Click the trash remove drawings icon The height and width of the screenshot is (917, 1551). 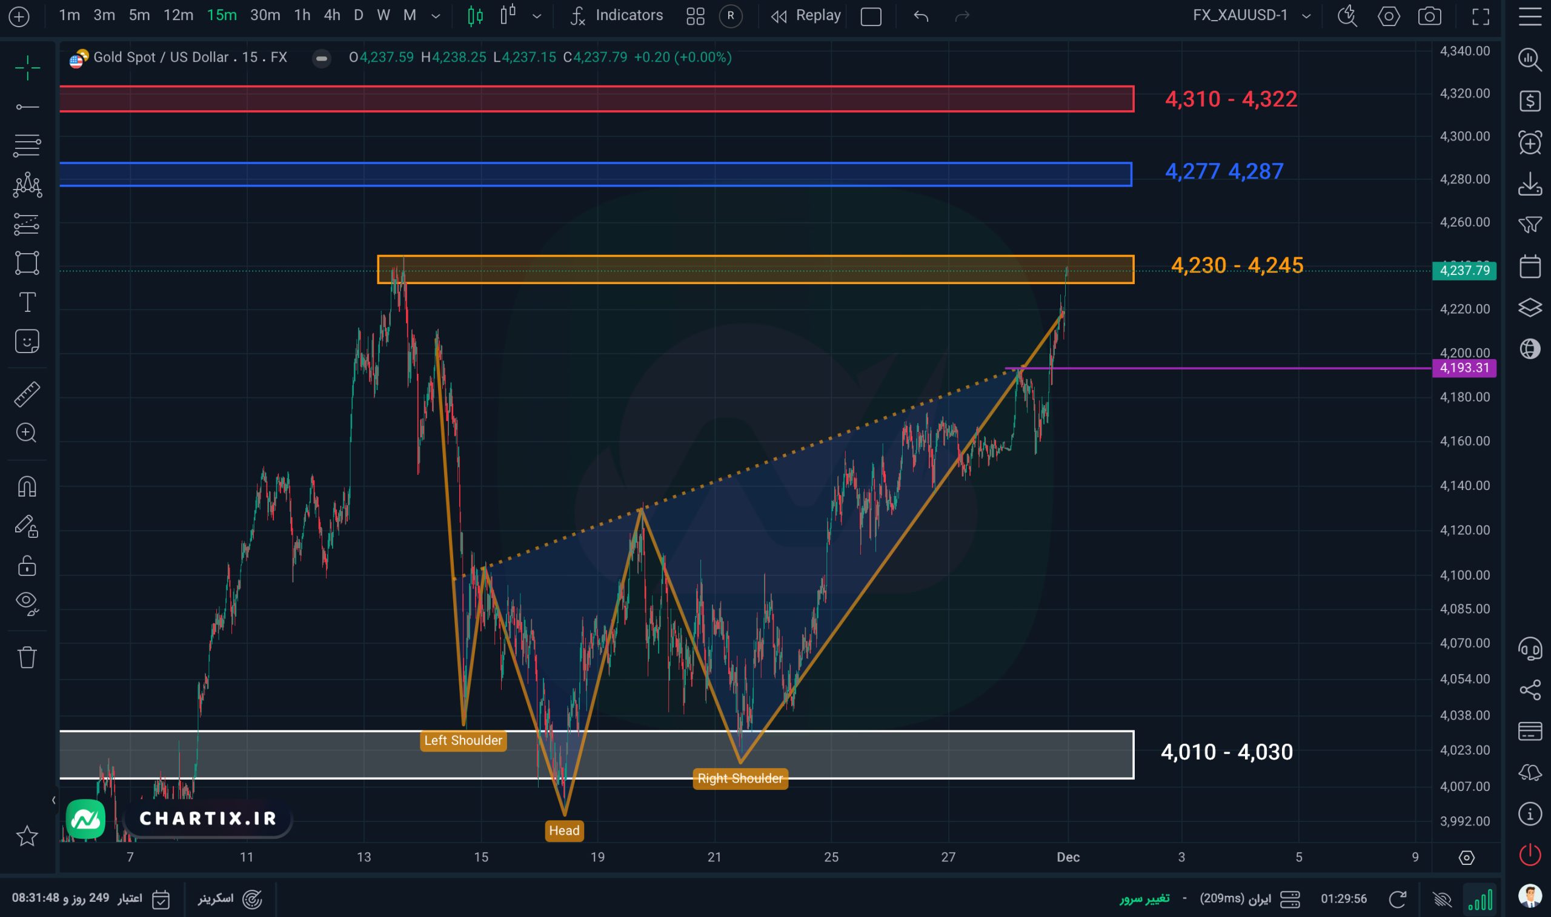pos(27,657)
